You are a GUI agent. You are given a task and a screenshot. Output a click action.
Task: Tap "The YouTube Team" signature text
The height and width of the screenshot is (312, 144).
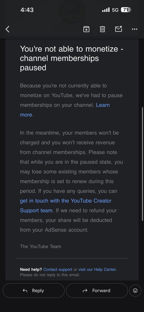pyautogui.click(x=41, y=246)
